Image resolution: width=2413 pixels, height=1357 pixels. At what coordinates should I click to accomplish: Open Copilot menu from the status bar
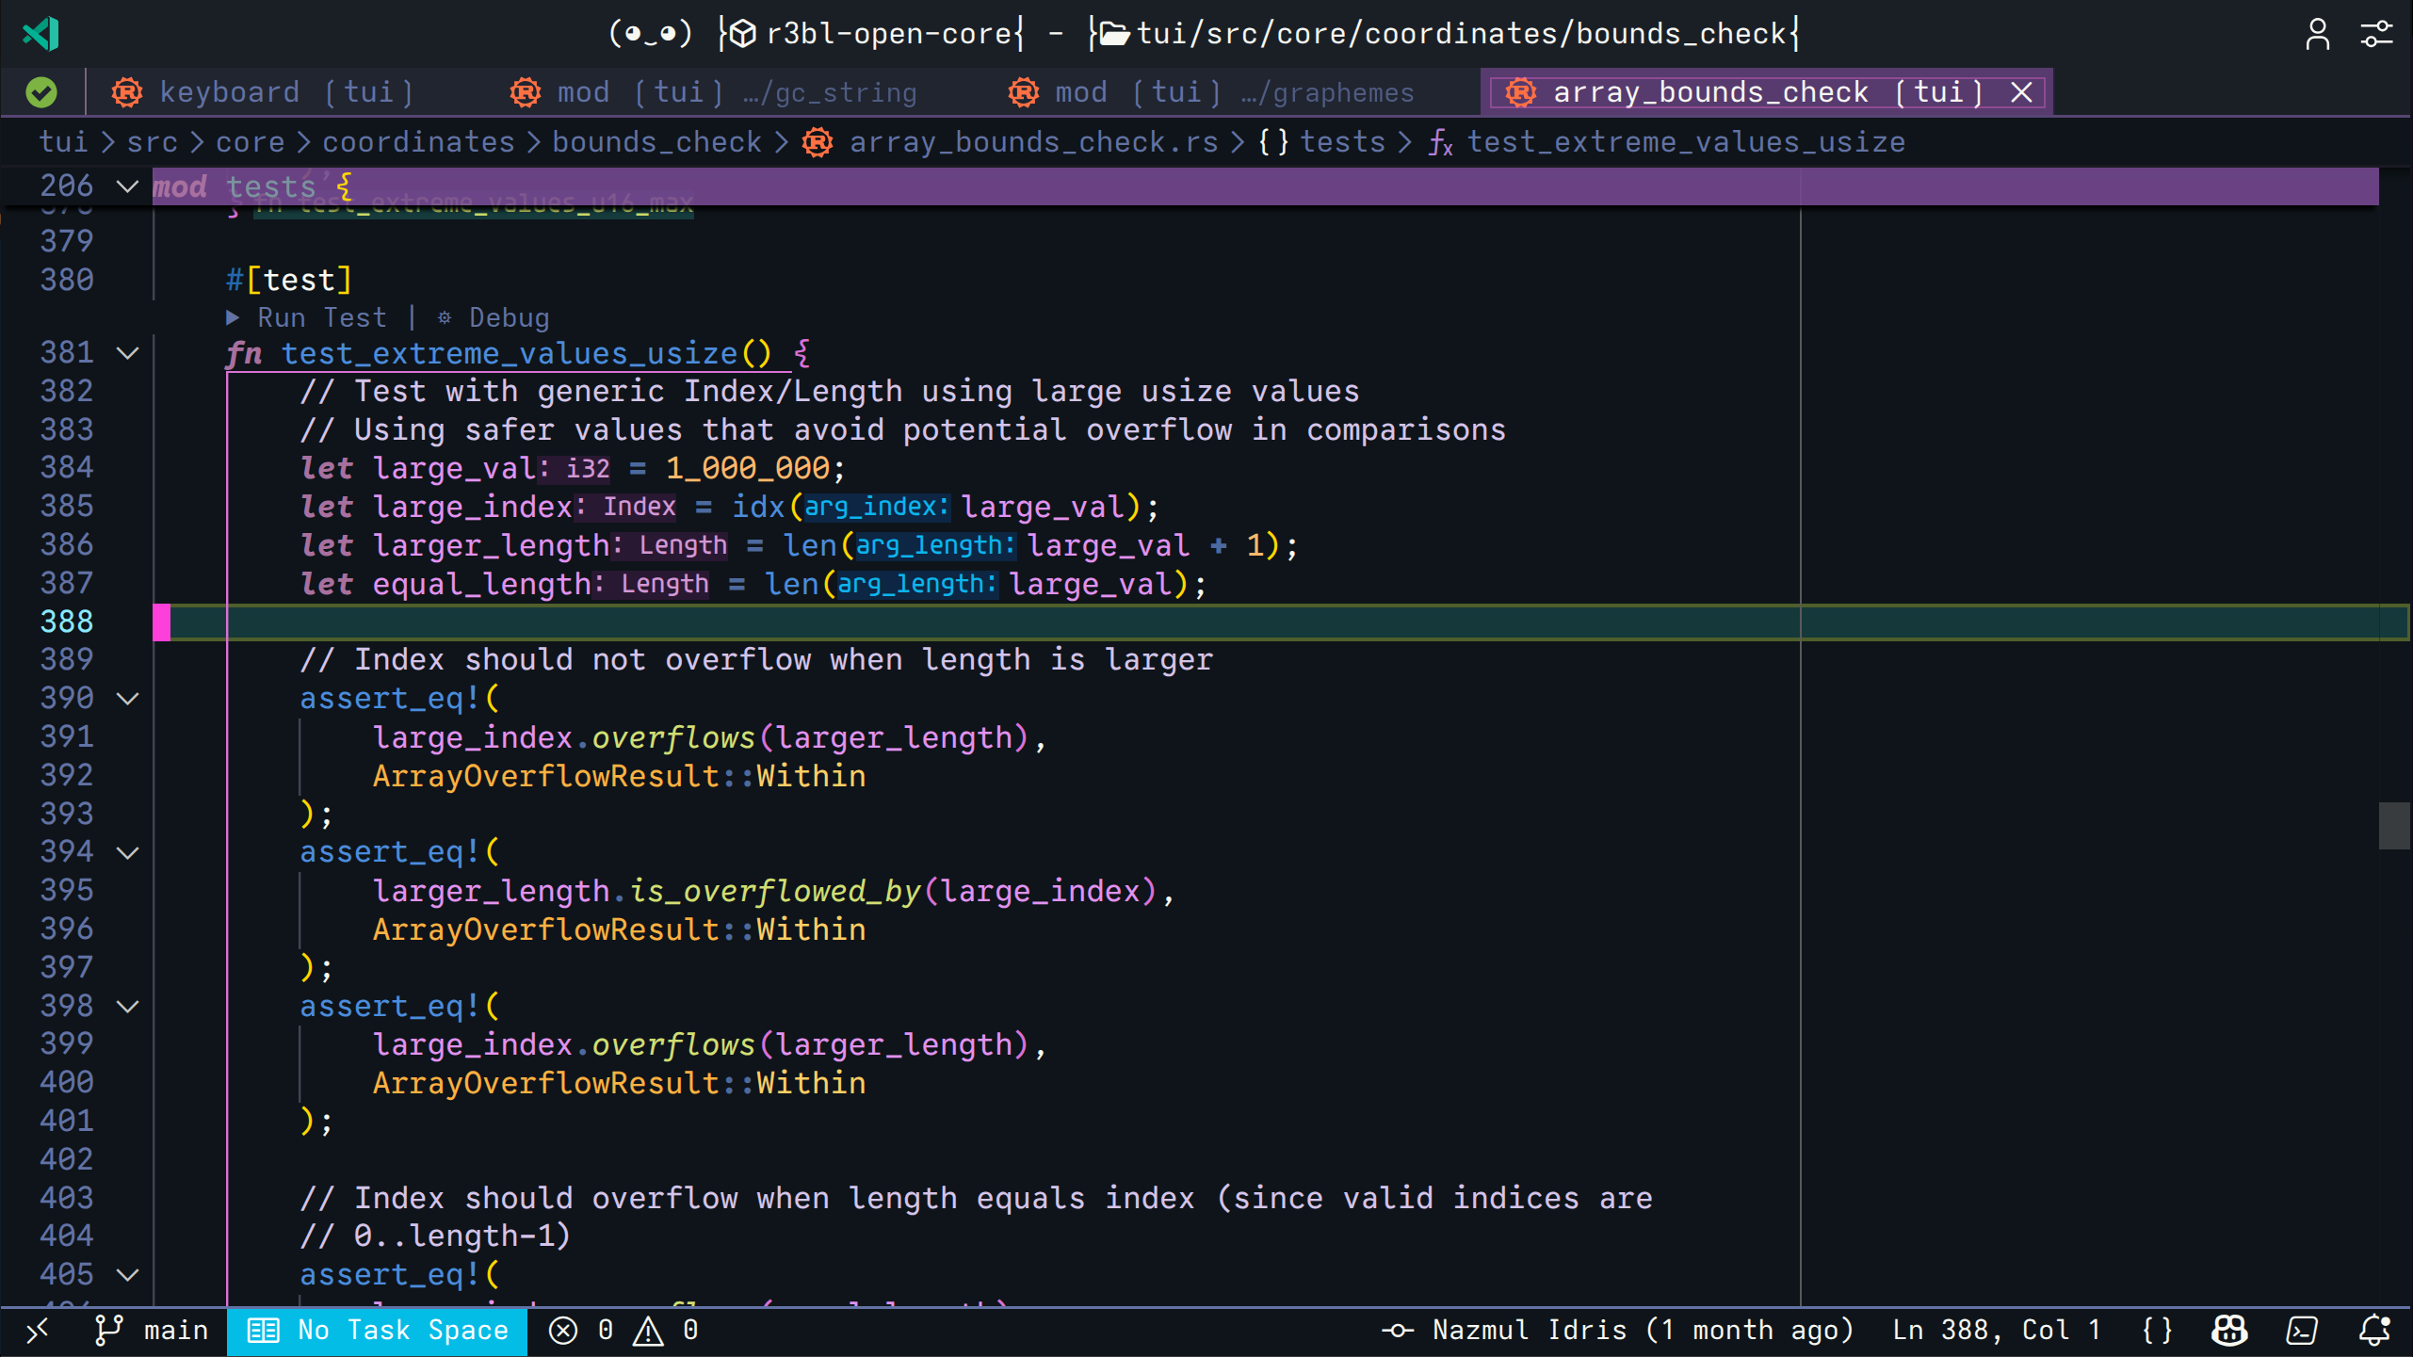pyautogui.click(x=2227, y=1330)
